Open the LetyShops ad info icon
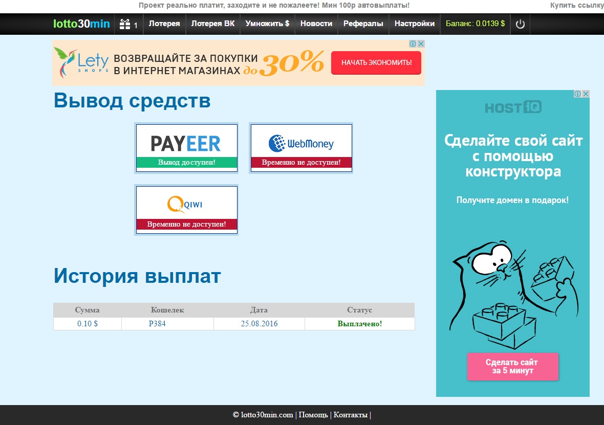Image resolution: width=604 pixels, height=425 pixels. 413,44
